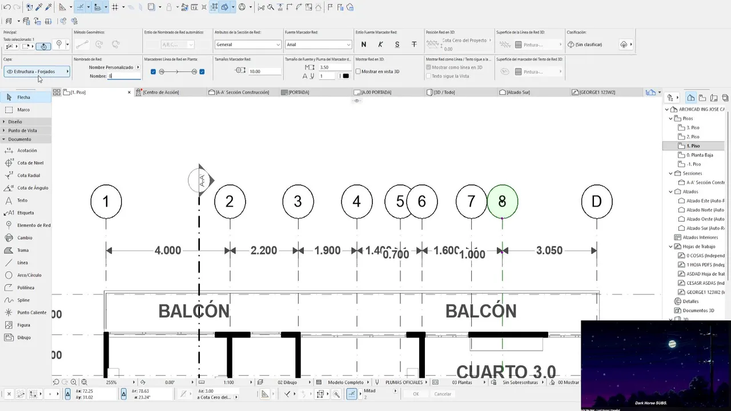This screenshot has height=411, width=731.
Task: Click the 10.00 marker size field
Action: click(264, 71)
